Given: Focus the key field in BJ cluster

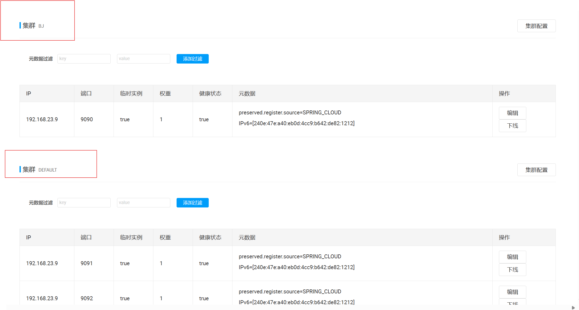Looking at the screenshot, I should [84, 59].
